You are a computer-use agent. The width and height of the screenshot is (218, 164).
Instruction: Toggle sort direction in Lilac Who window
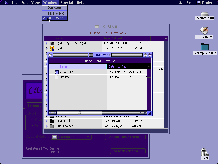(149, 66)
